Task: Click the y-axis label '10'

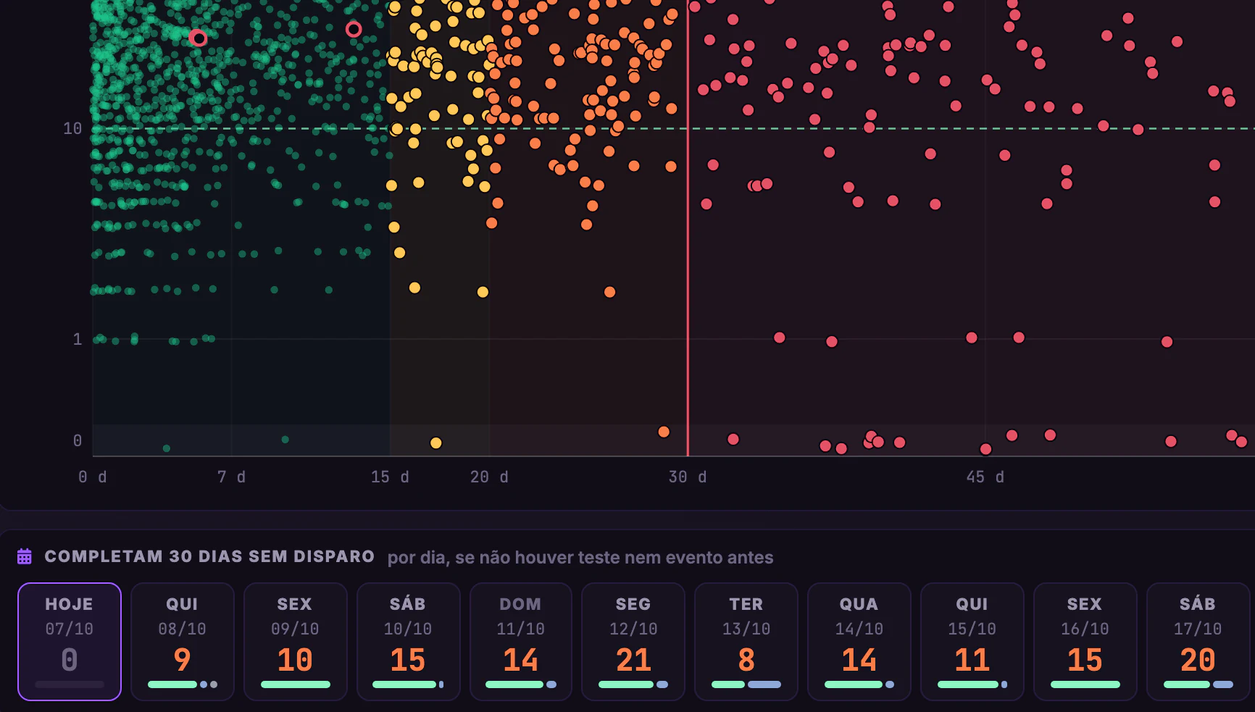Action: point(72,128)
